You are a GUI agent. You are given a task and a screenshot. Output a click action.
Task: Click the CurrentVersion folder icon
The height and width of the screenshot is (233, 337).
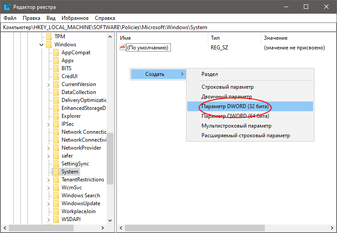point(56,84)
